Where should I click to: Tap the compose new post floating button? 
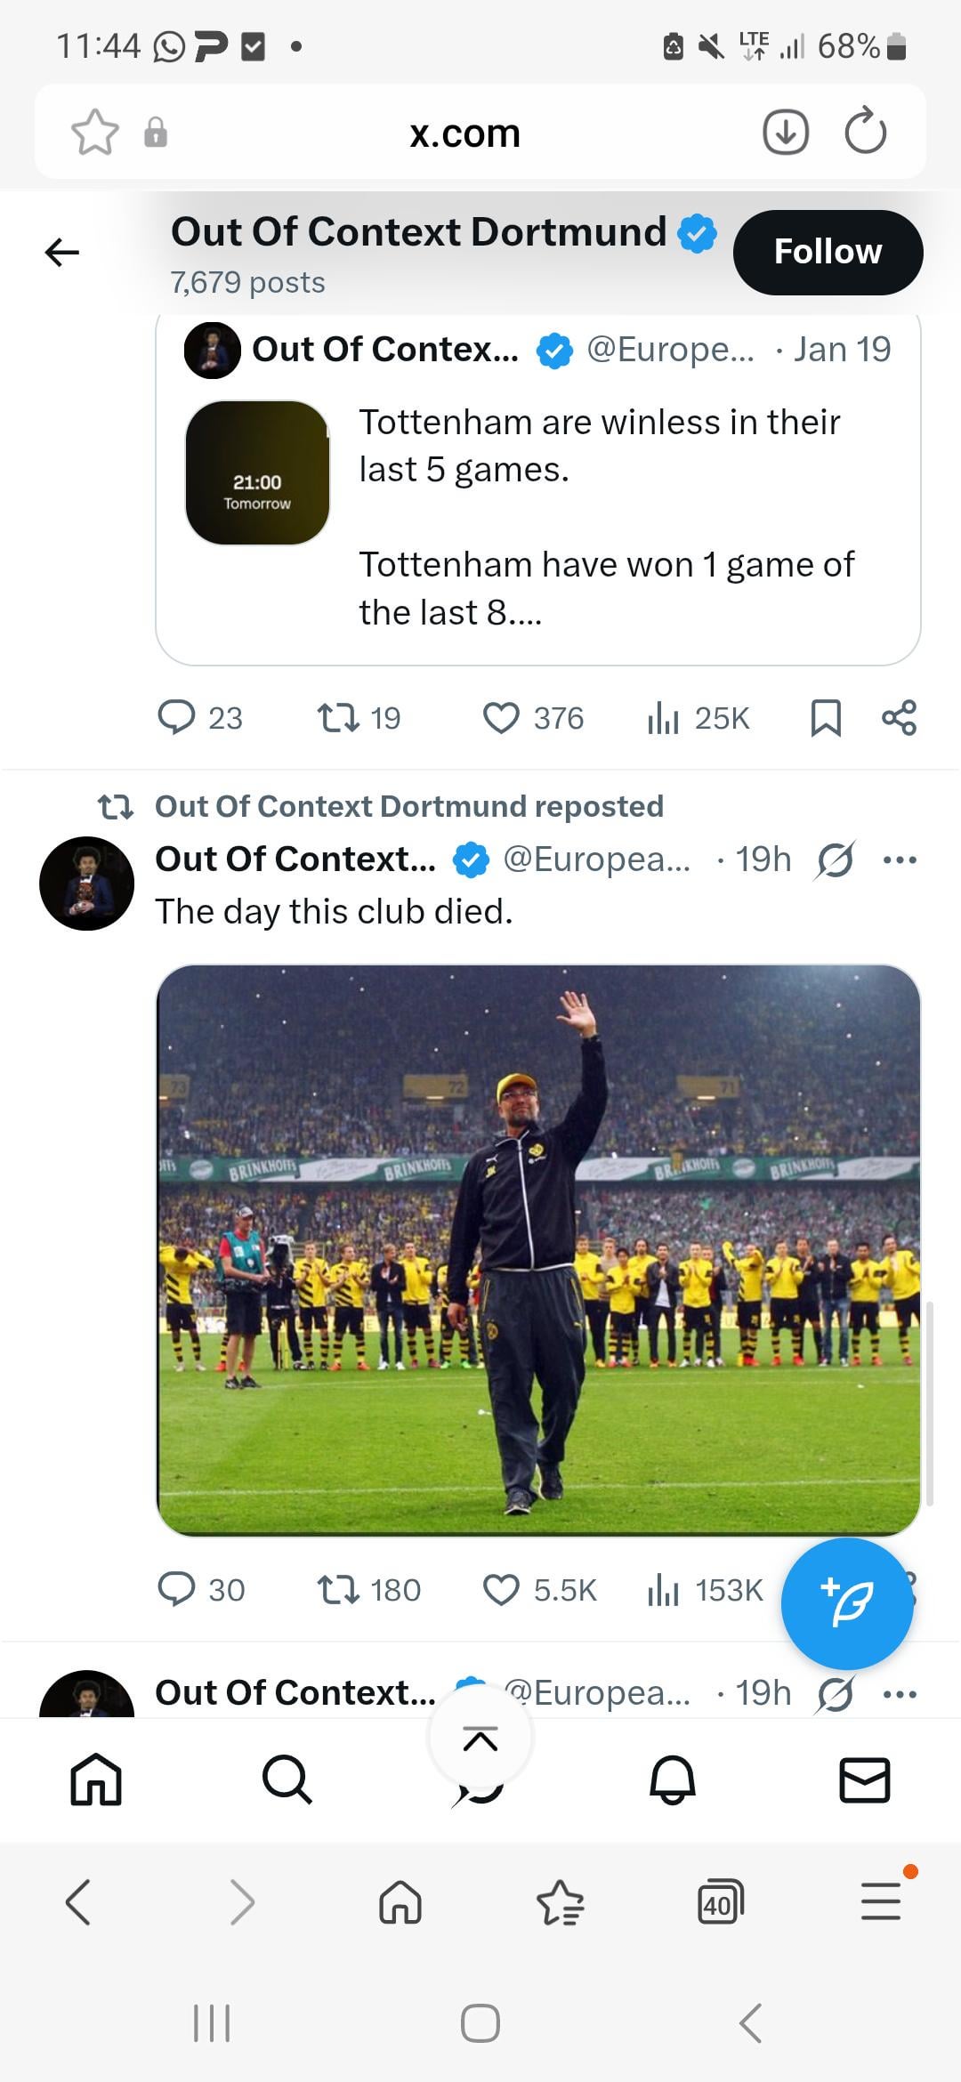point(847,1603)
